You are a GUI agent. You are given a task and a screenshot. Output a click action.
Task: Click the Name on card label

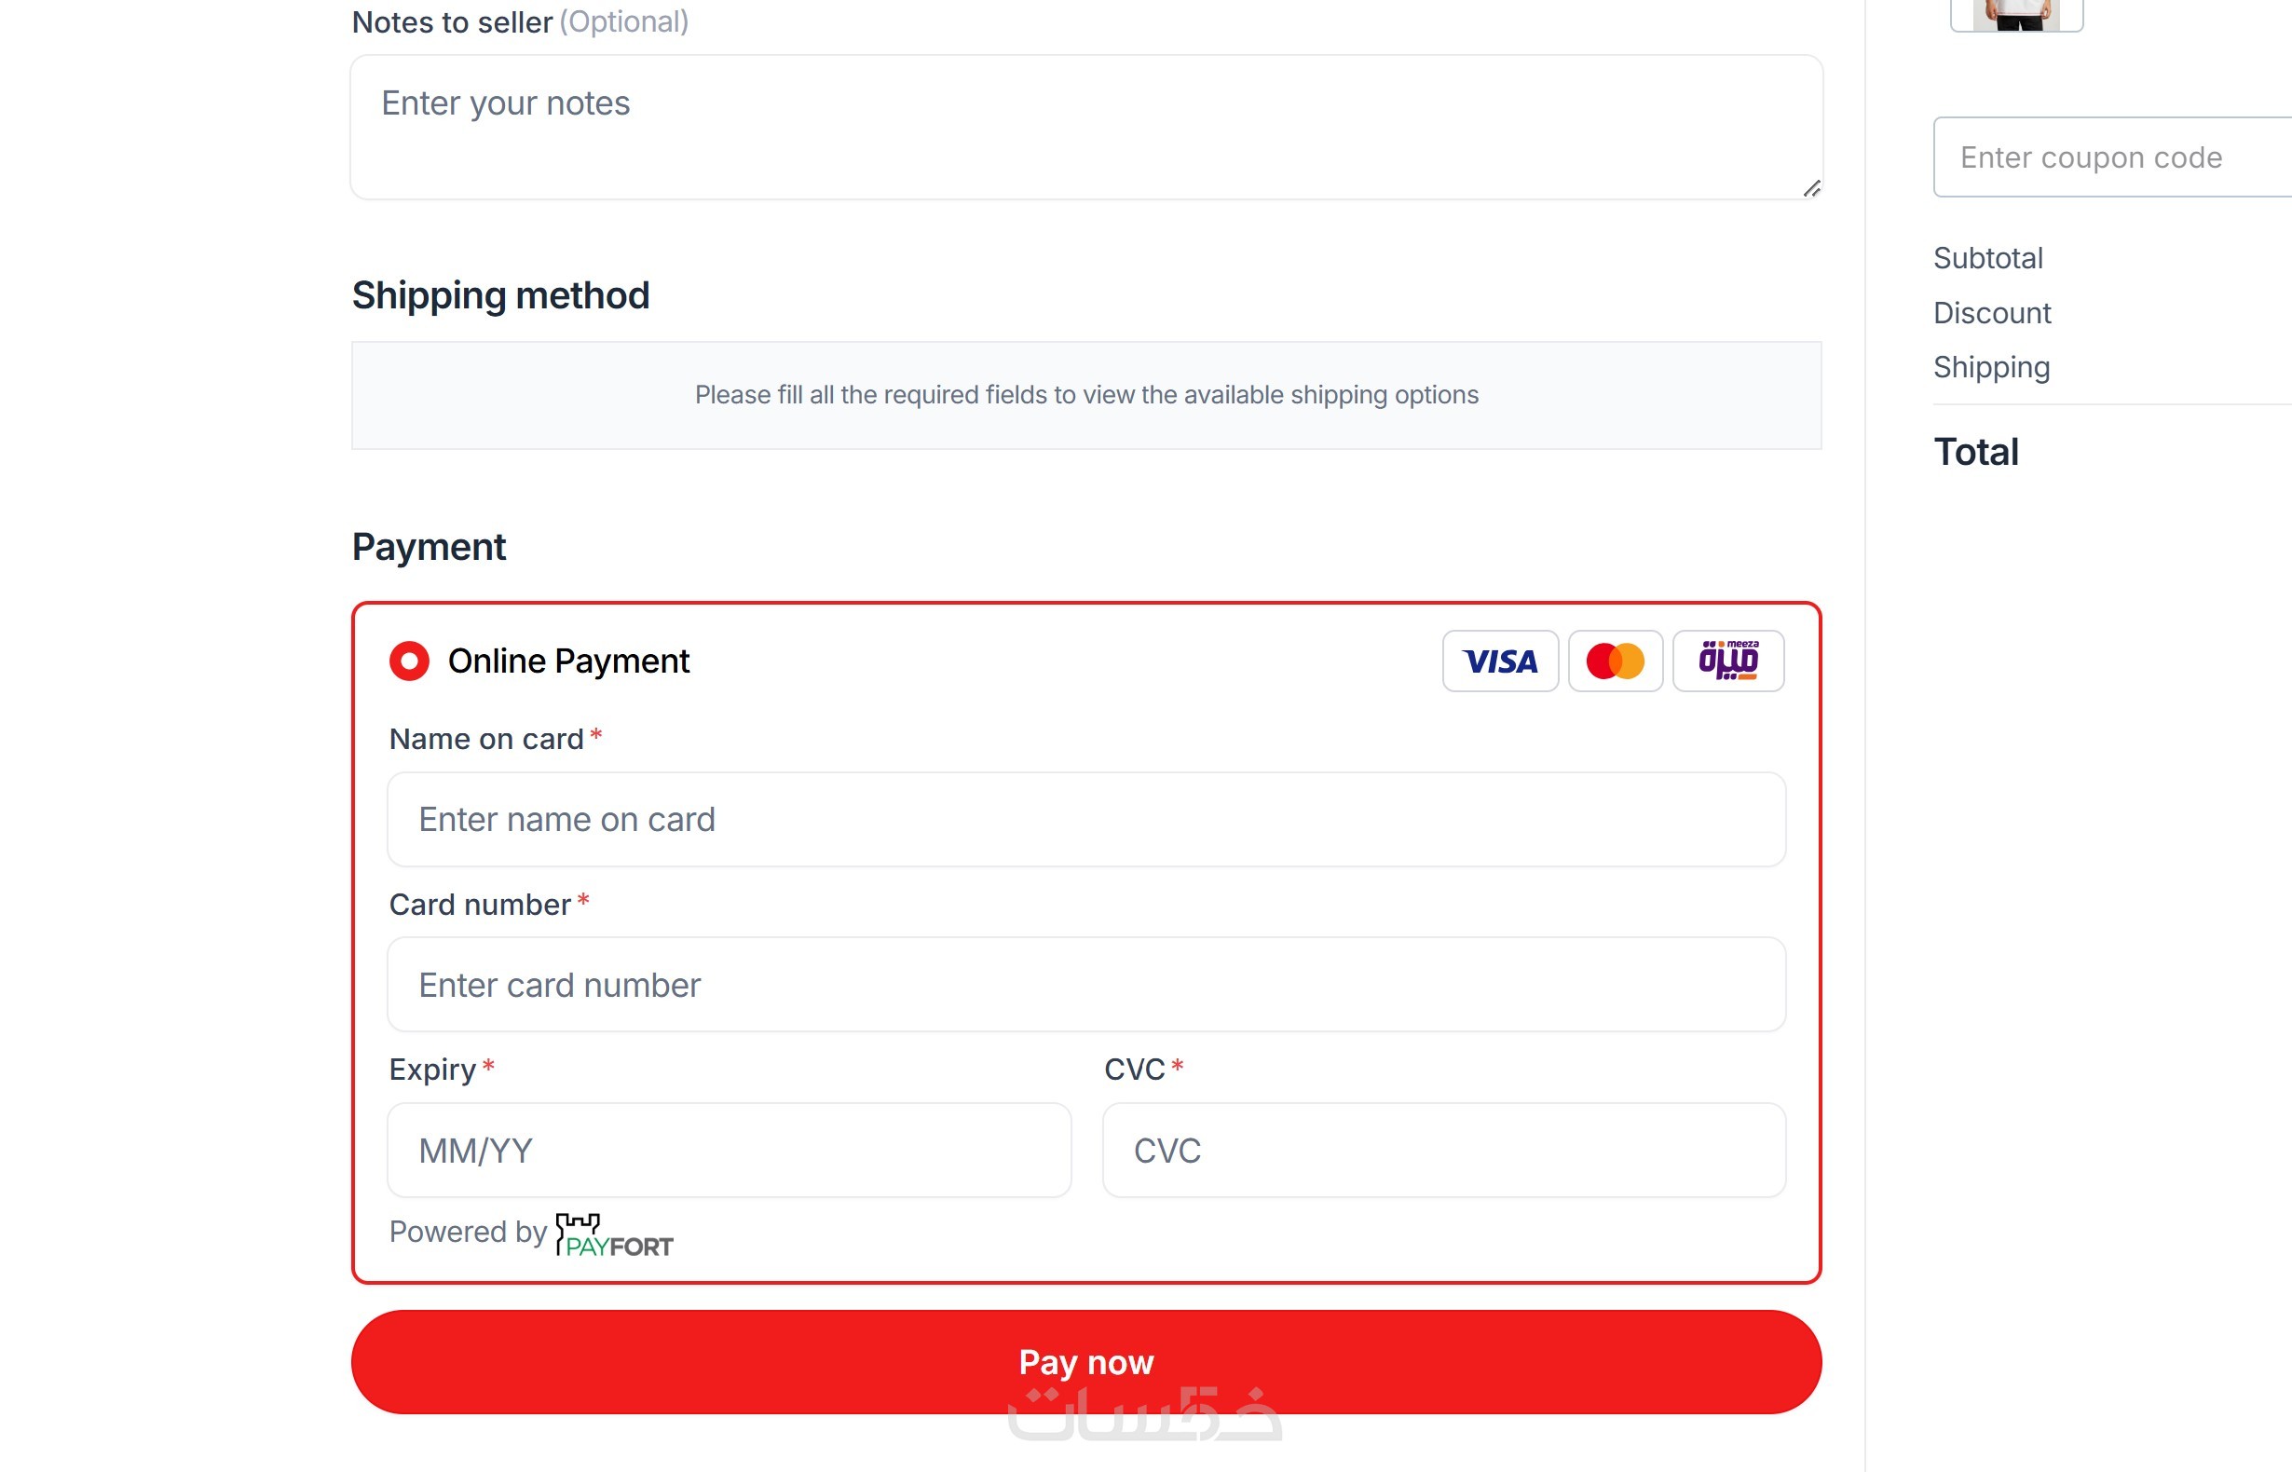click(x=485, y=739)
